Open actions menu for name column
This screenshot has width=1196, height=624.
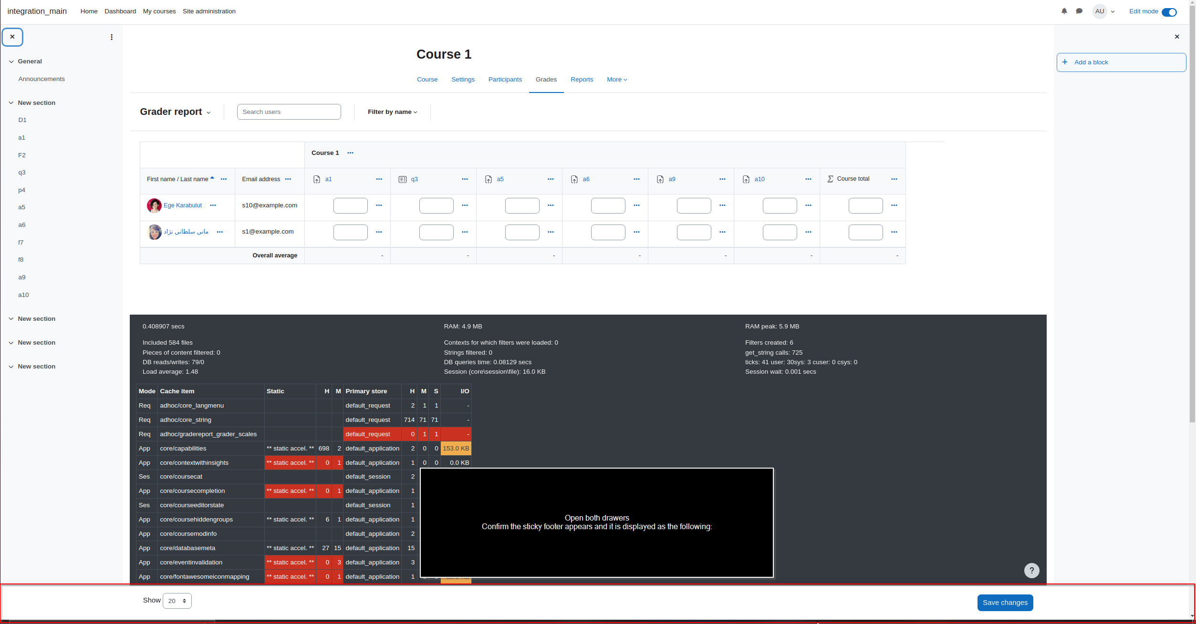pyautogui.click(x=224, y=179)
